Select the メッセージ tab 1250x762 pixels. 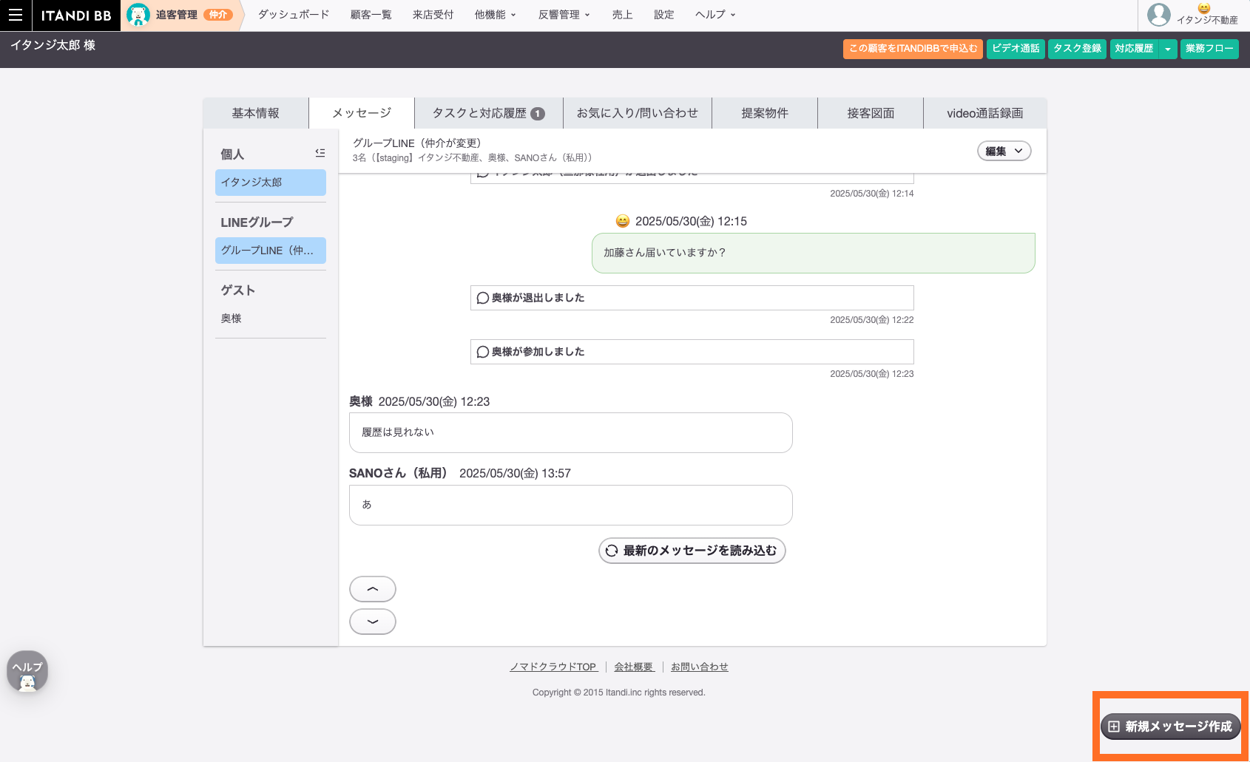(x=362, y=113)
